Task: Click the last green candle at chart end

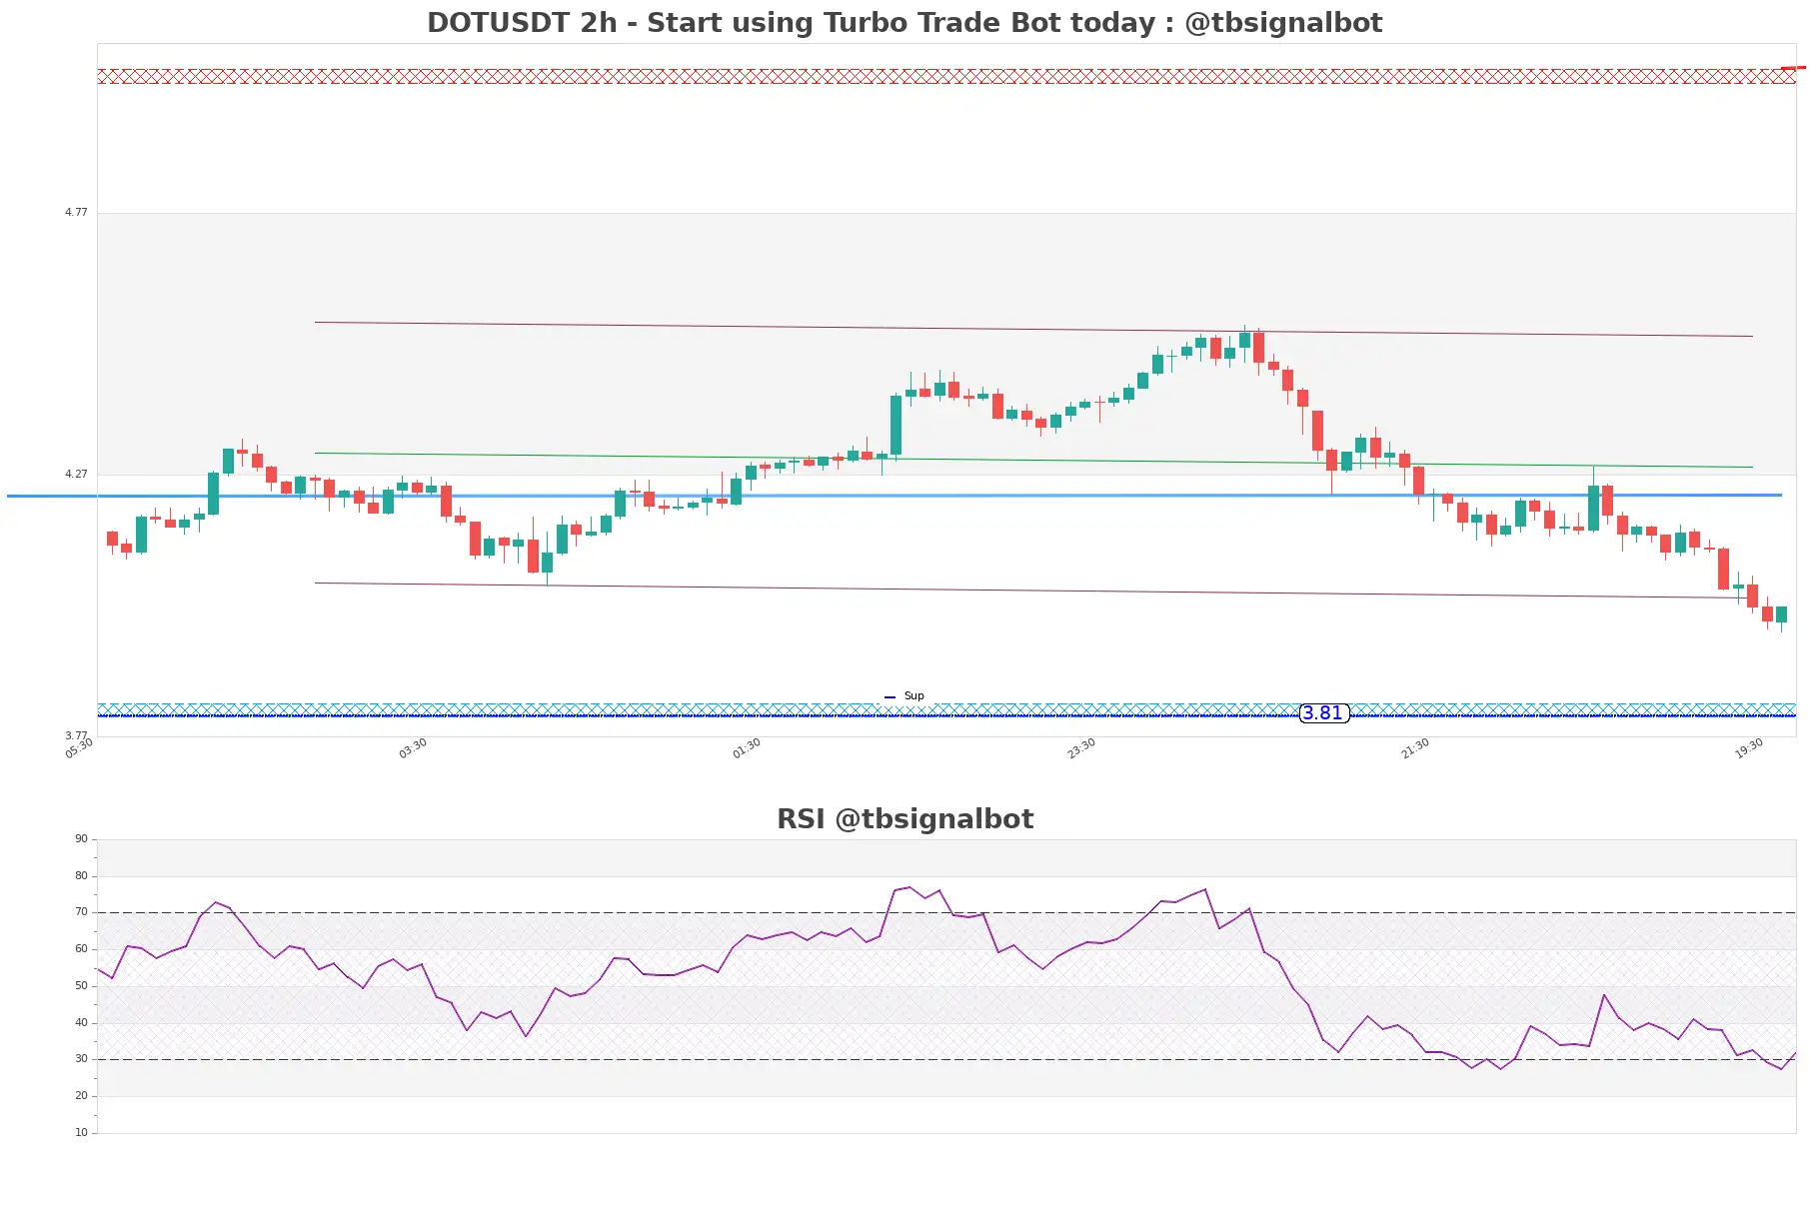Action: (x=1781, y=615)
